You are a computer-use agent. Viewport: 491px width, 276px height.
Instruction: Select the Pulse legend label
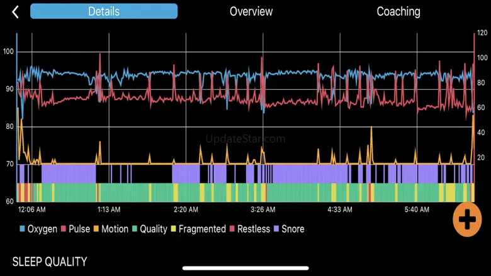click(x=79, y=229)
